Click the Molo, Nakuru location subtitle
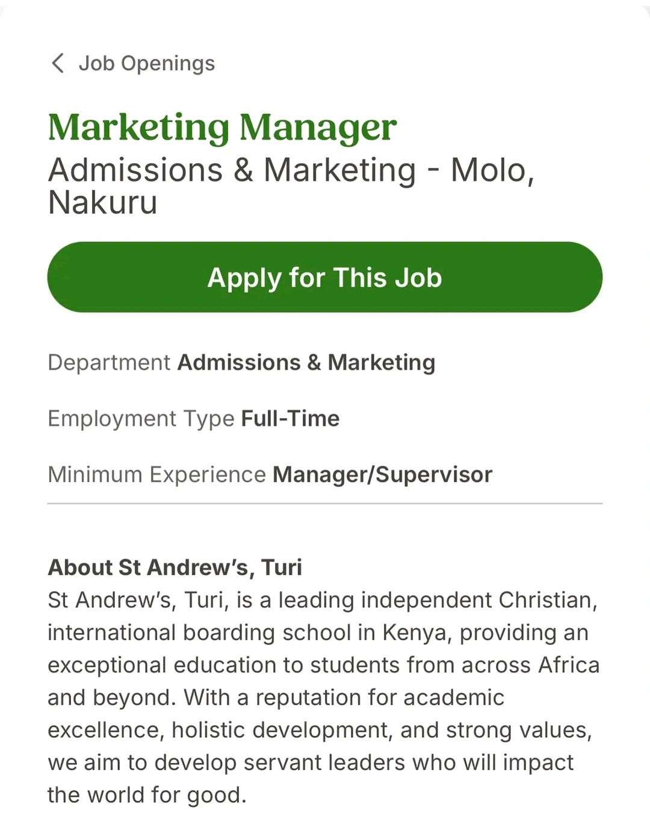Viewport: 650px width, 834px height. point(291,185)
